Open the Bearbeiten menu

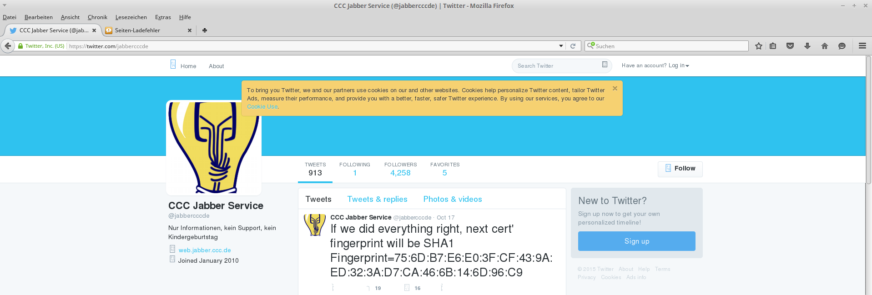click(39, 17)
